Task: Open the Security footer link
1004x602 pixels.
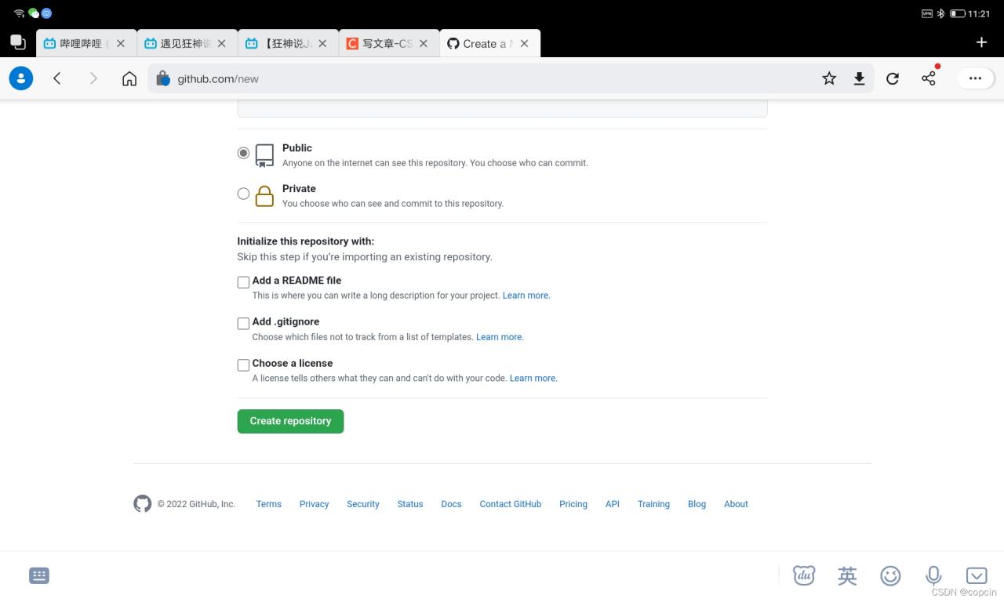Action: (x=363, y=504)
